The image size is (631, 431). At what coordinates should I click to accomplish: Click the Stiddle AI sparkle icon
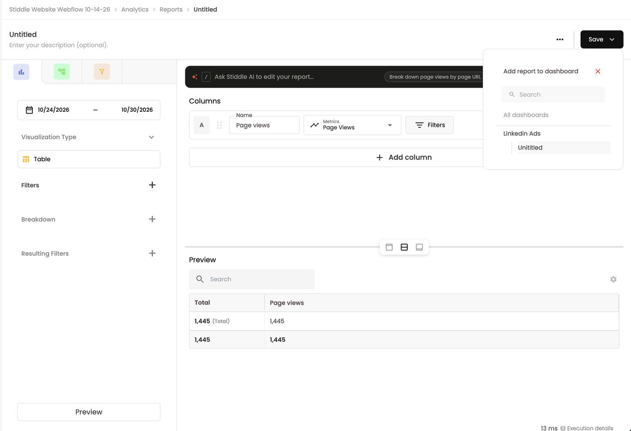[x=195, y=77]
